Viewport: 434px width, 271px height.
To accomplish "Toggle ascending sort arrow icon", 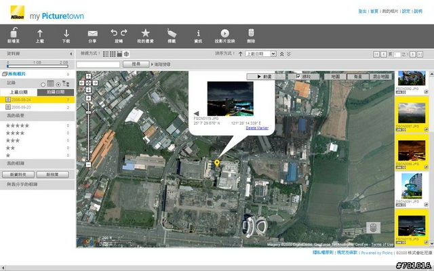I will point(240,54).
